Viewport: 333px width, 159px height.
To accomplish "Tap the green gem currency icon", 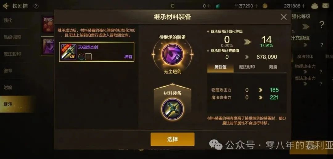I will pos(217,6).
